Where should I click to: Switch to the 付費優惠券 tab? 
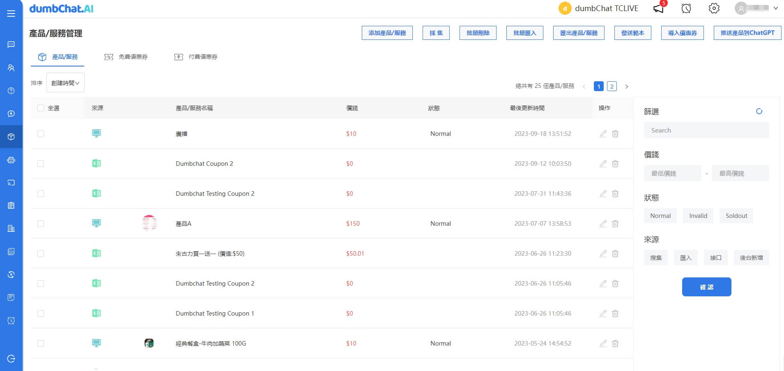tap(196, 57)
